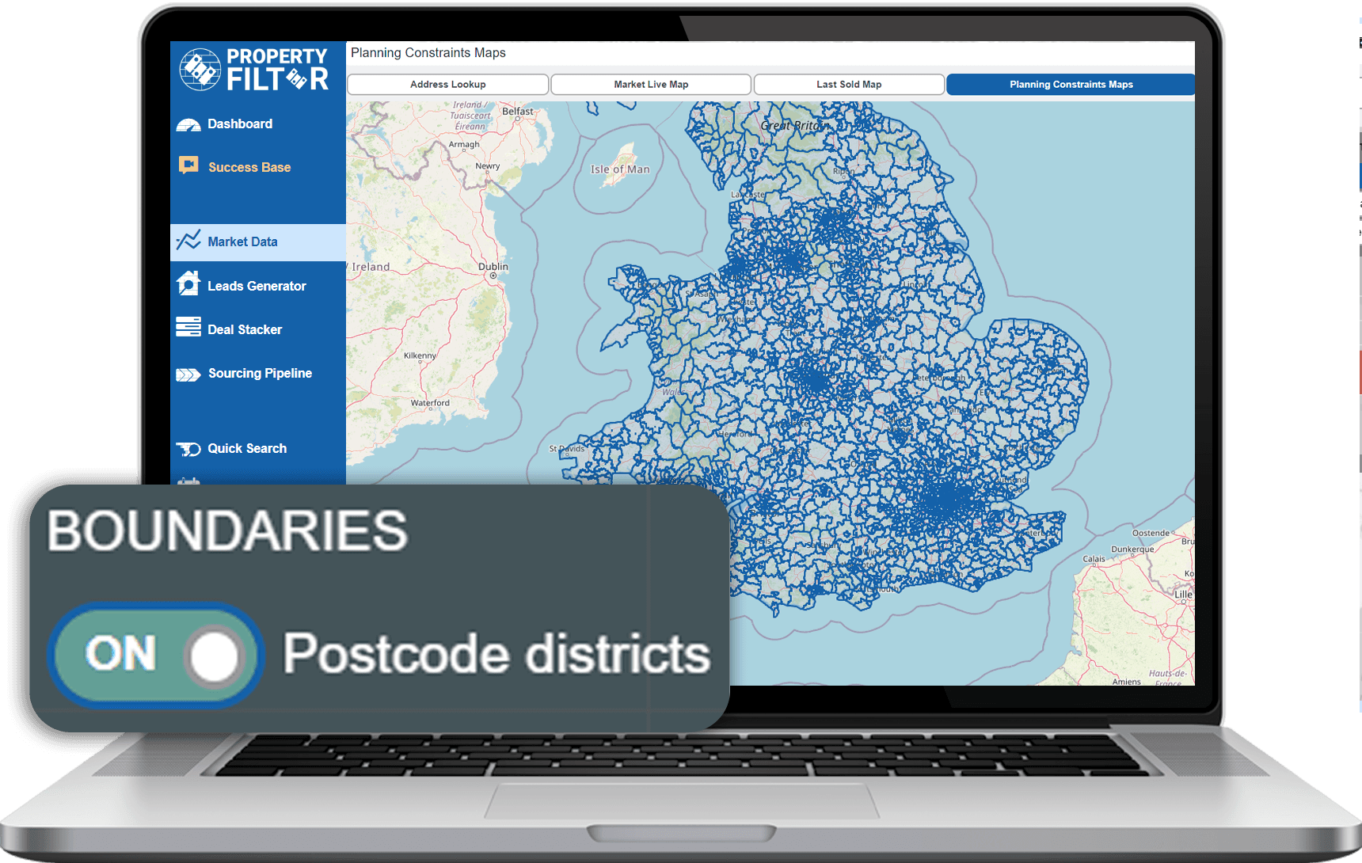Image resolution: width=1362 pixels, height=863 pixels.
Task: Open the Last Sold Map option
Action: tap(848, 84)
